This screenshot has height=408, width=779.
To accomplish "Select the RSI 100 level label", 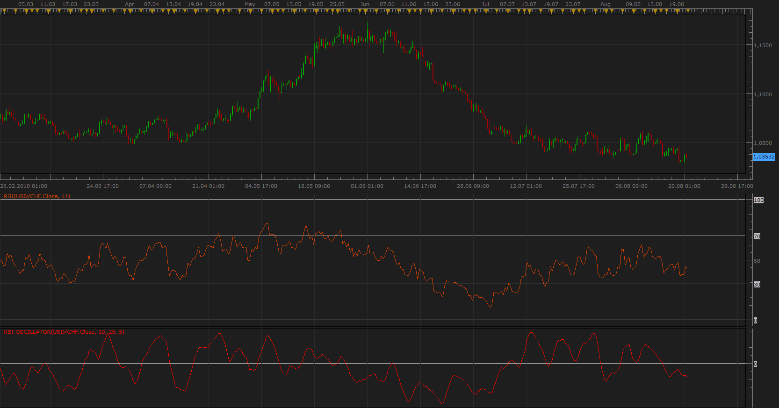I will (x=758, y=200).
